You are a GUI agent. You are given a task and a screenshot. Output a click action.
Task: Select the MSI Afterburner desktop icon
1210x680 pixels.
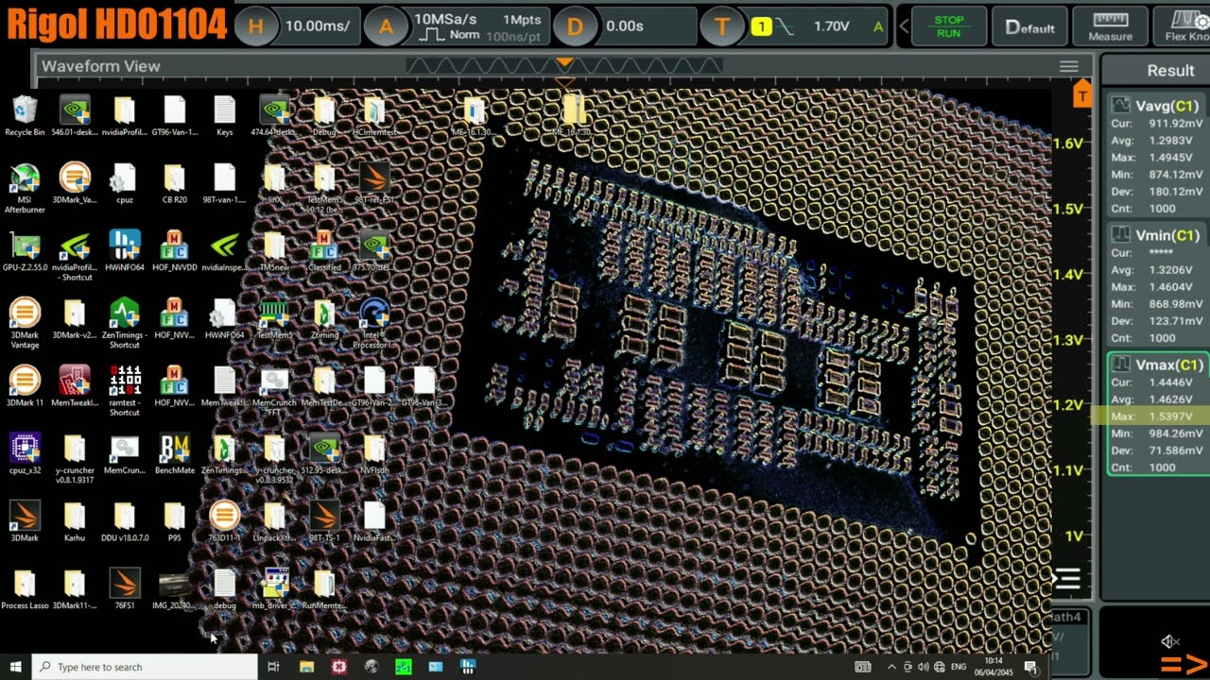click(25, 189)
